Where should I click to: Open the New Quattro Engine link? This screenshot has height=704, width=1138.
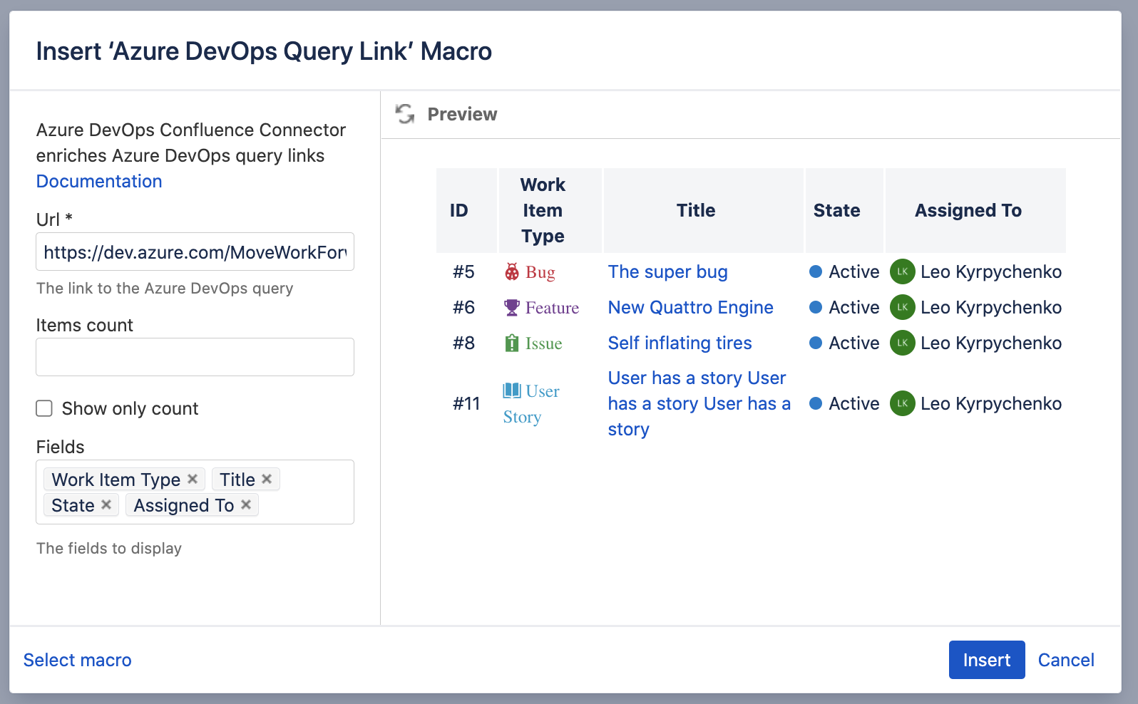pos(690,308)
